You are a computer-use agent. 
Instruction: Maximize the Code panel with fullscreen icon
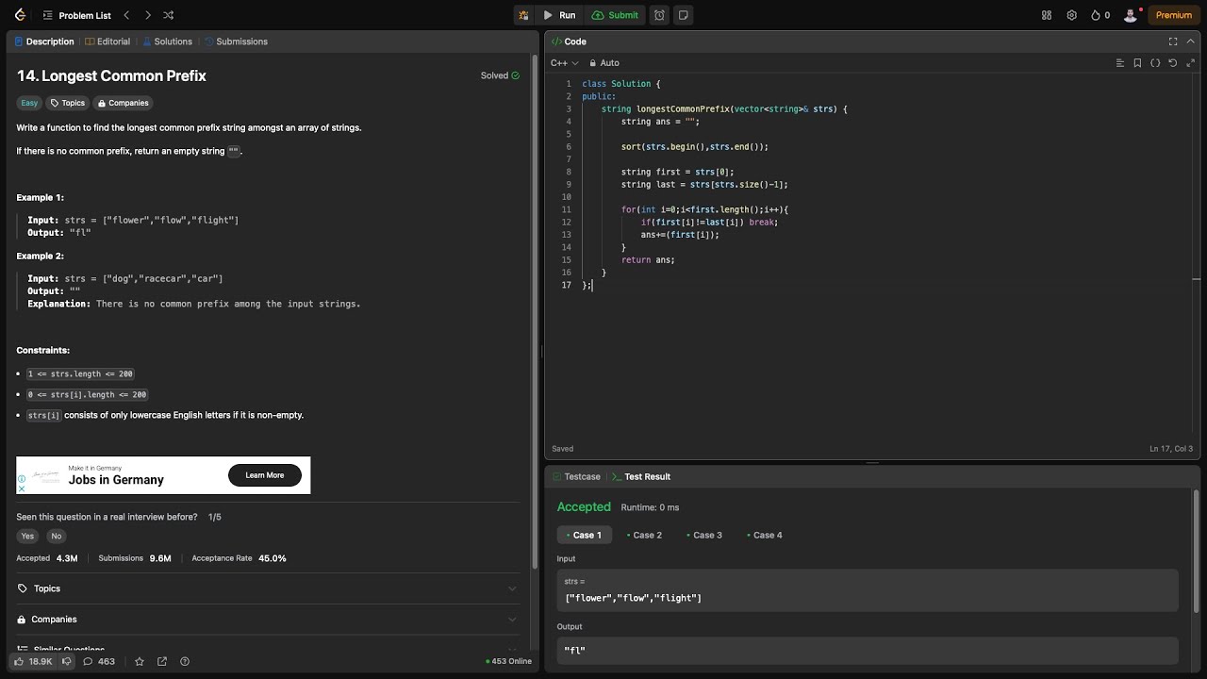tap(1173, 41)
